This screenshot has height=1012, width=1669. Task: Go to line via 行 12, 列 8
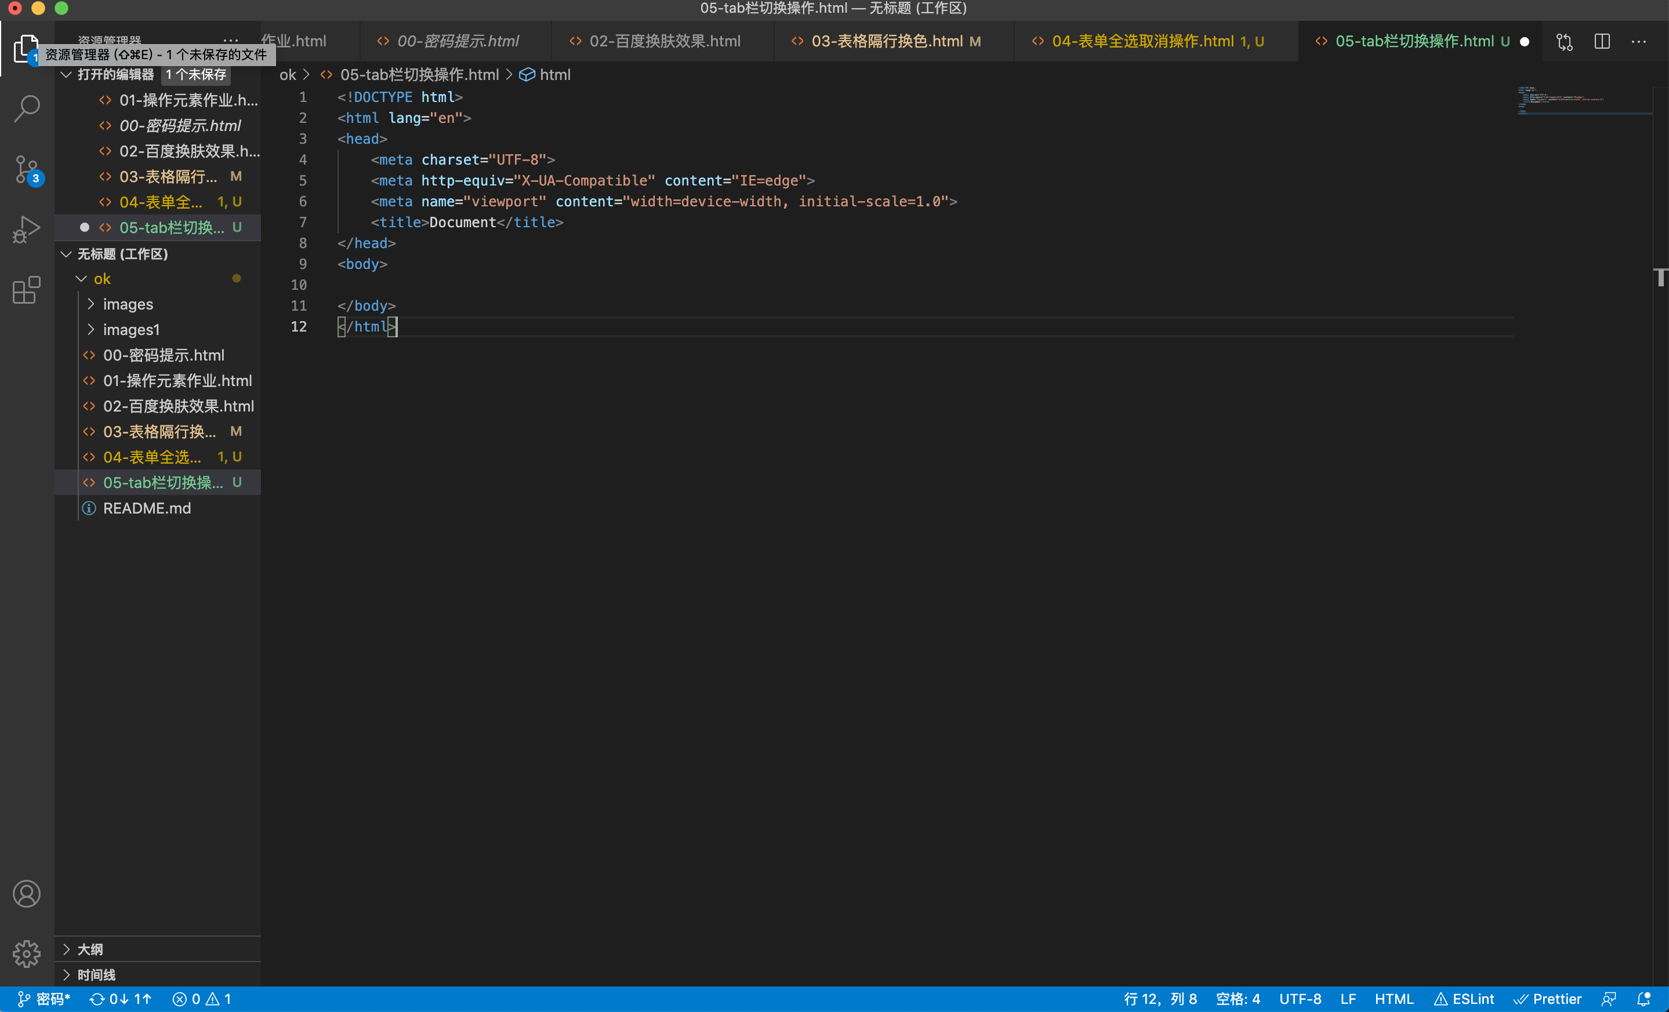pos(1160,999)
